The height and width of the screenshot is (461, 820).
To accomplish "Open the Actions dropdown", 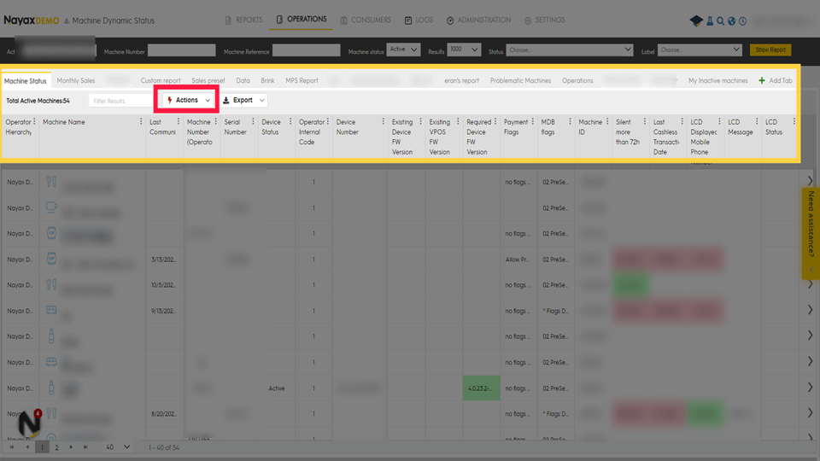I will pos(188,100).
